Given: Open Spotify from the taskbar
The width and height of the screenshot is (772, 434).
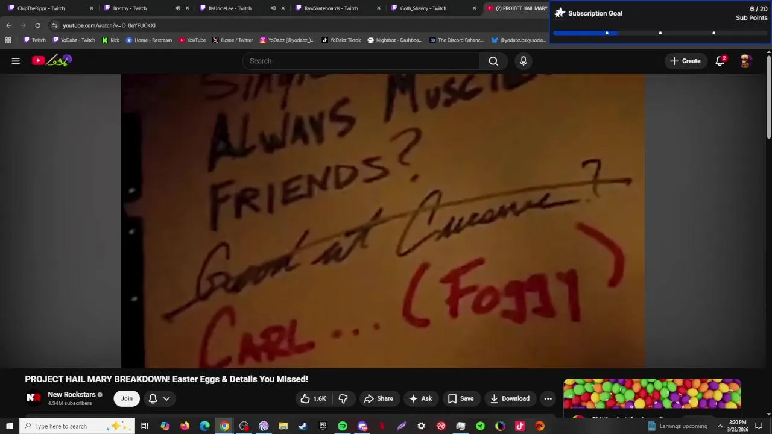Looking at the screenshot, I should click(x=343, y=426).
